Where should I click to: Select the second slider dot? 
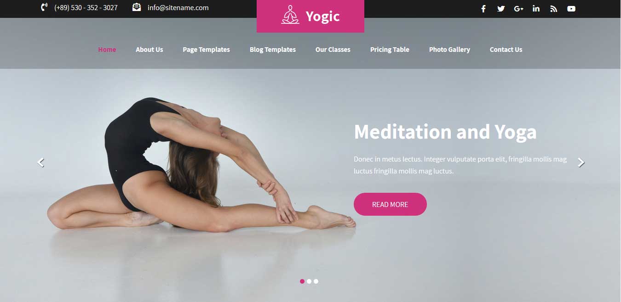tap(309, 281)
